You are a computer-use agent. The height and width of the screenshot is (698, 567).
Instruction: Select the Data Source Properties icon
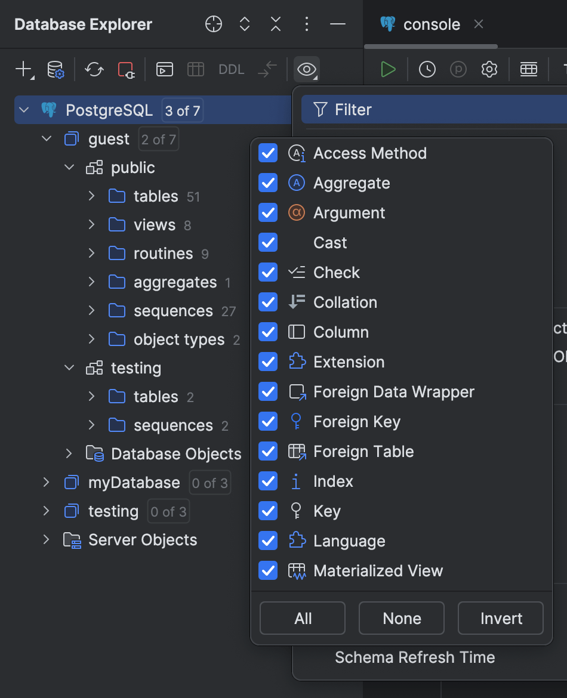tap(55, 69)
